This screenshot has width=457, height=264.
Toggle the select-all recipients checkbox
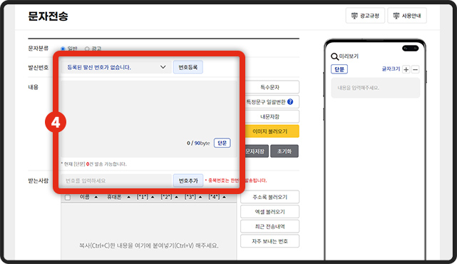coord(68,198)
